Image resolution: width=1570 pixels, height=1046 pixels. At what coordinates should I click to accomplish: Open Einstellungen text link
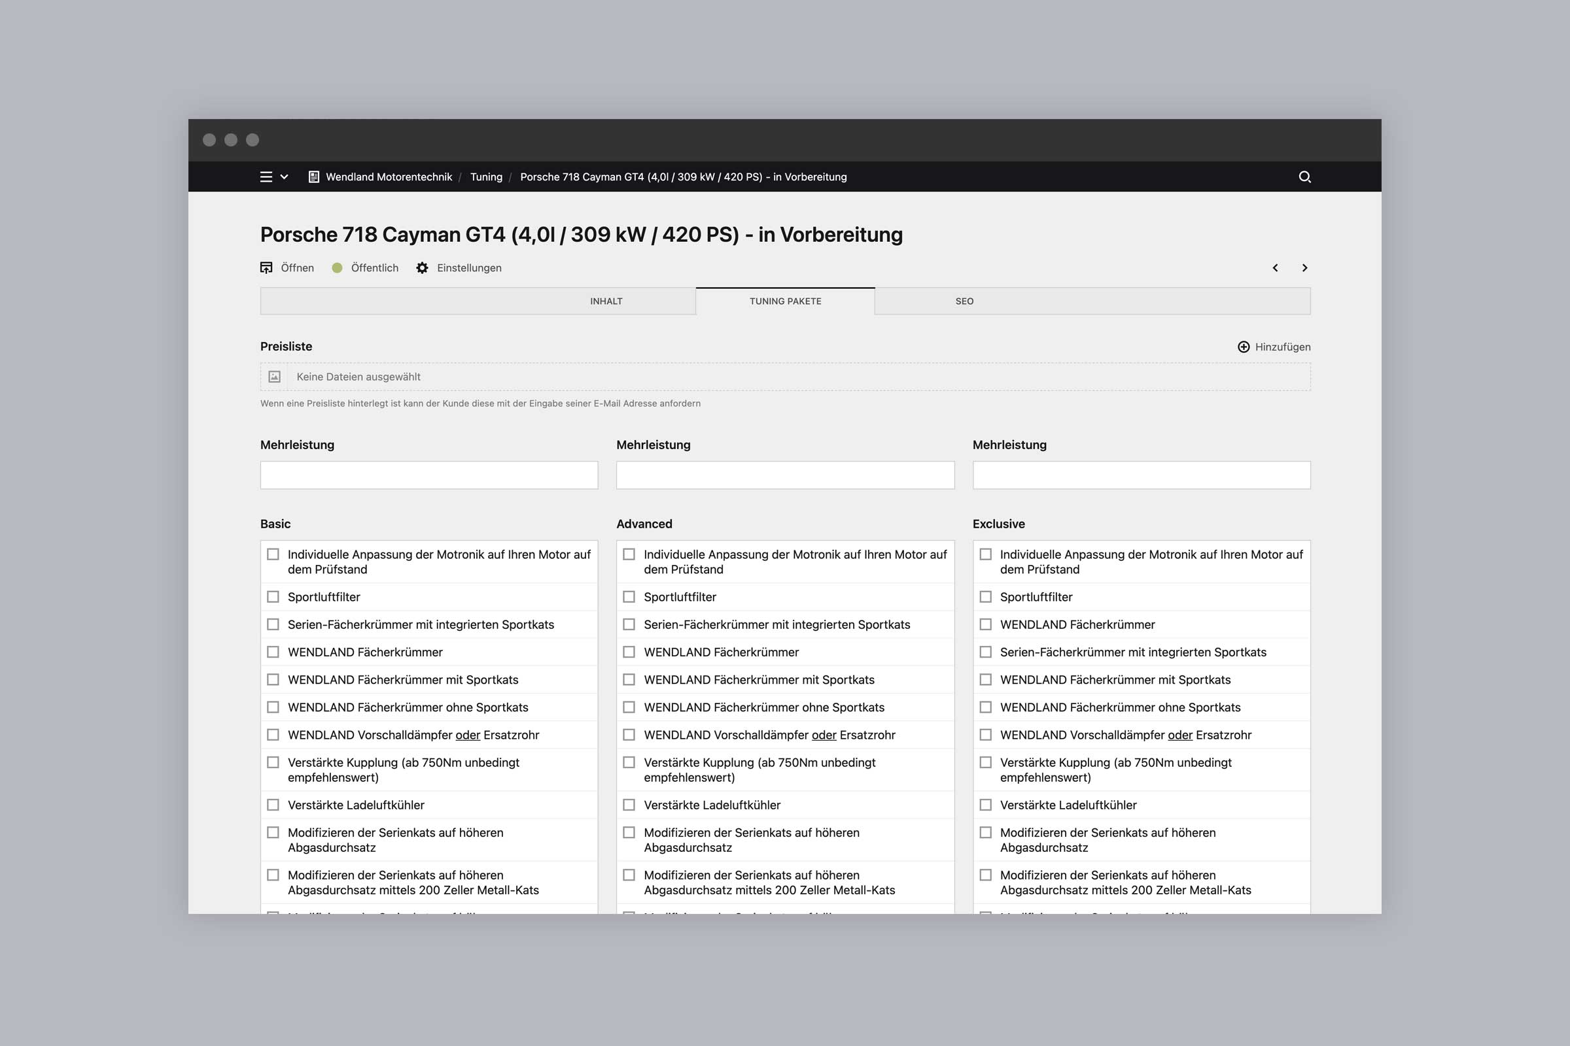[469, 267]
